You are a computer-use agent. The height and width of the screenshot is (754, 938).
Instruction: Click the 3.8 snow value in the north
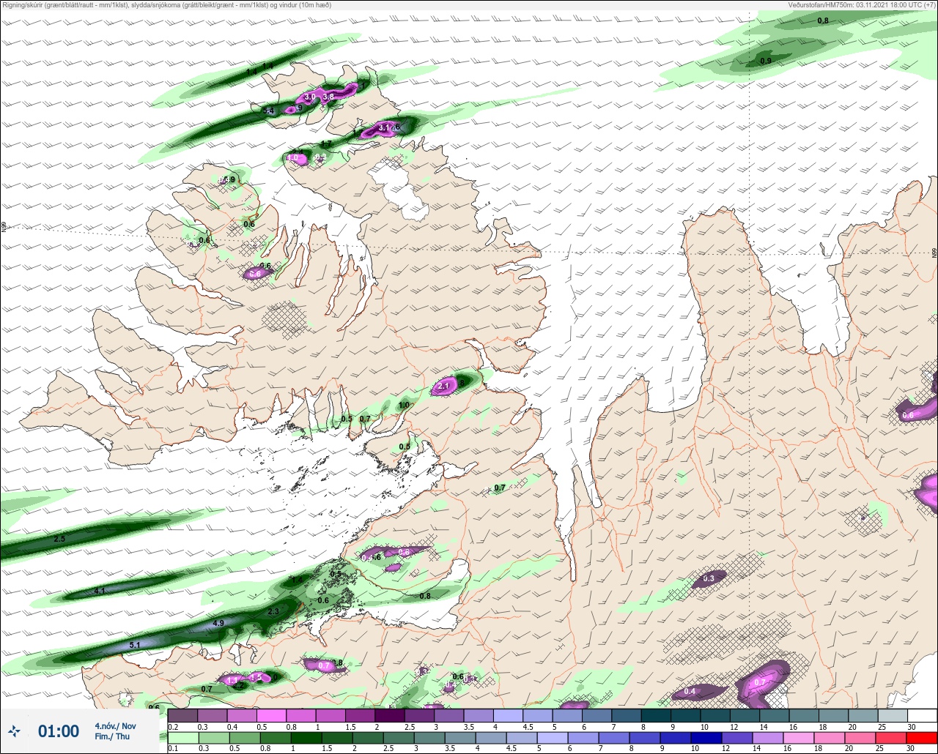[328, 97]
